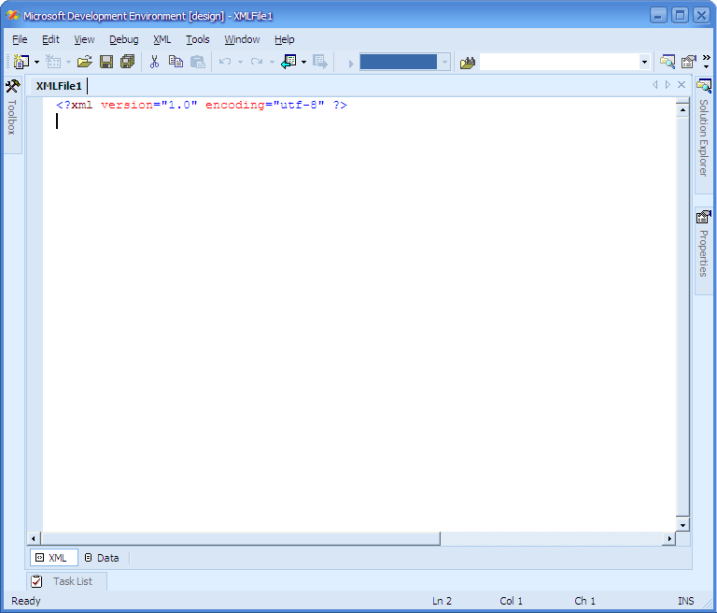The height and width of the screenshot is (613, 717).
Task: Click the Save All icon
Action: (127, 62)
